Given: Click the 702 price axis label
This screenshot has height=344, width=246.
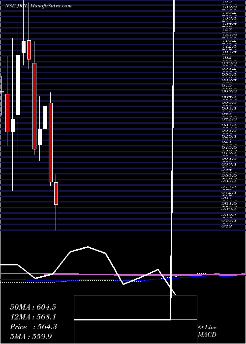Looking at the screenshot, I should pyautogui.click(x=227, y=57).
